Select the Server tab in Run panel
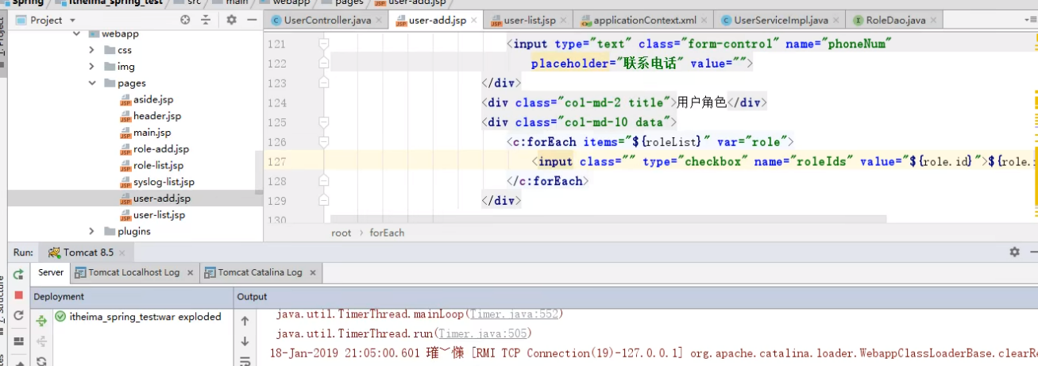 (51, 272)
